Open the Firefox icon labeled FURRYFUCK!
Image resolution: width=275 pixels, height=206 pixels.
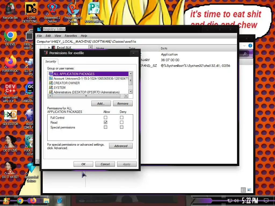pyautogui.click(x=10, y=64)
